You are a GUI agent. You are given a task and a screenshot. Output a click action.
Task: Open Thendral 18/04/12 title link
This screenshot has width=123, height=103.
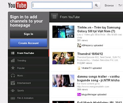tap(90, 54)
